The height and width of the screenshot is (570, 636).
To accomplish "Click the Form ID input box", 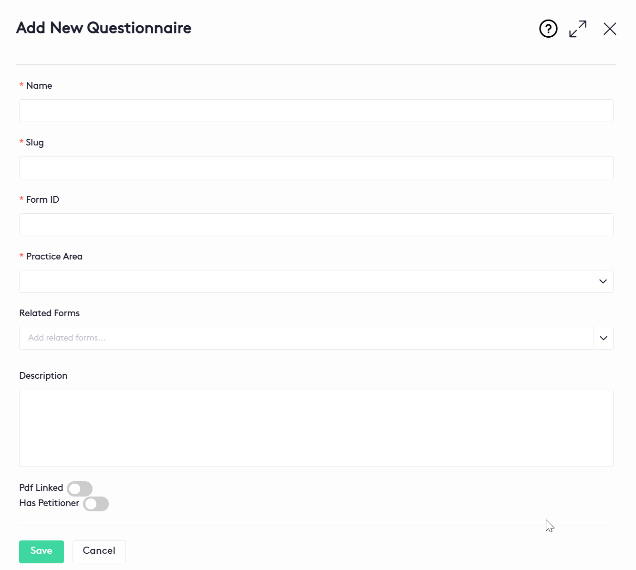I will pos(316,225).
